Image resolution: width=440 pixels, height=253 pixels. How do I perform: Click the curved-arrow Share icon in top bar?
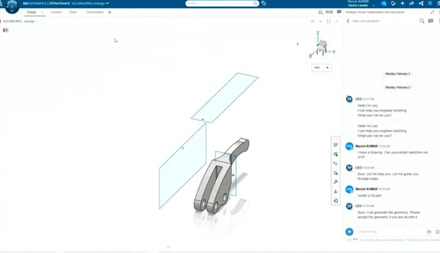click(x=411, y=3)
